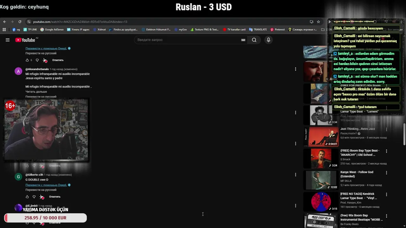
Task: Open the browser apps grid shortcut
Action: (x=4, y=29)
